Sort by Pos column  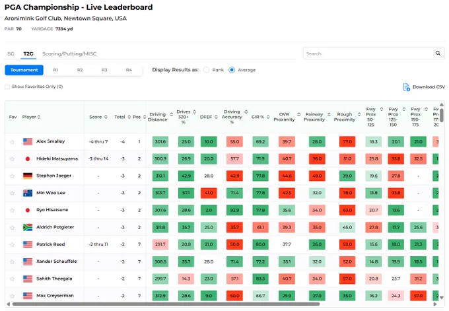tap(145, 117)
